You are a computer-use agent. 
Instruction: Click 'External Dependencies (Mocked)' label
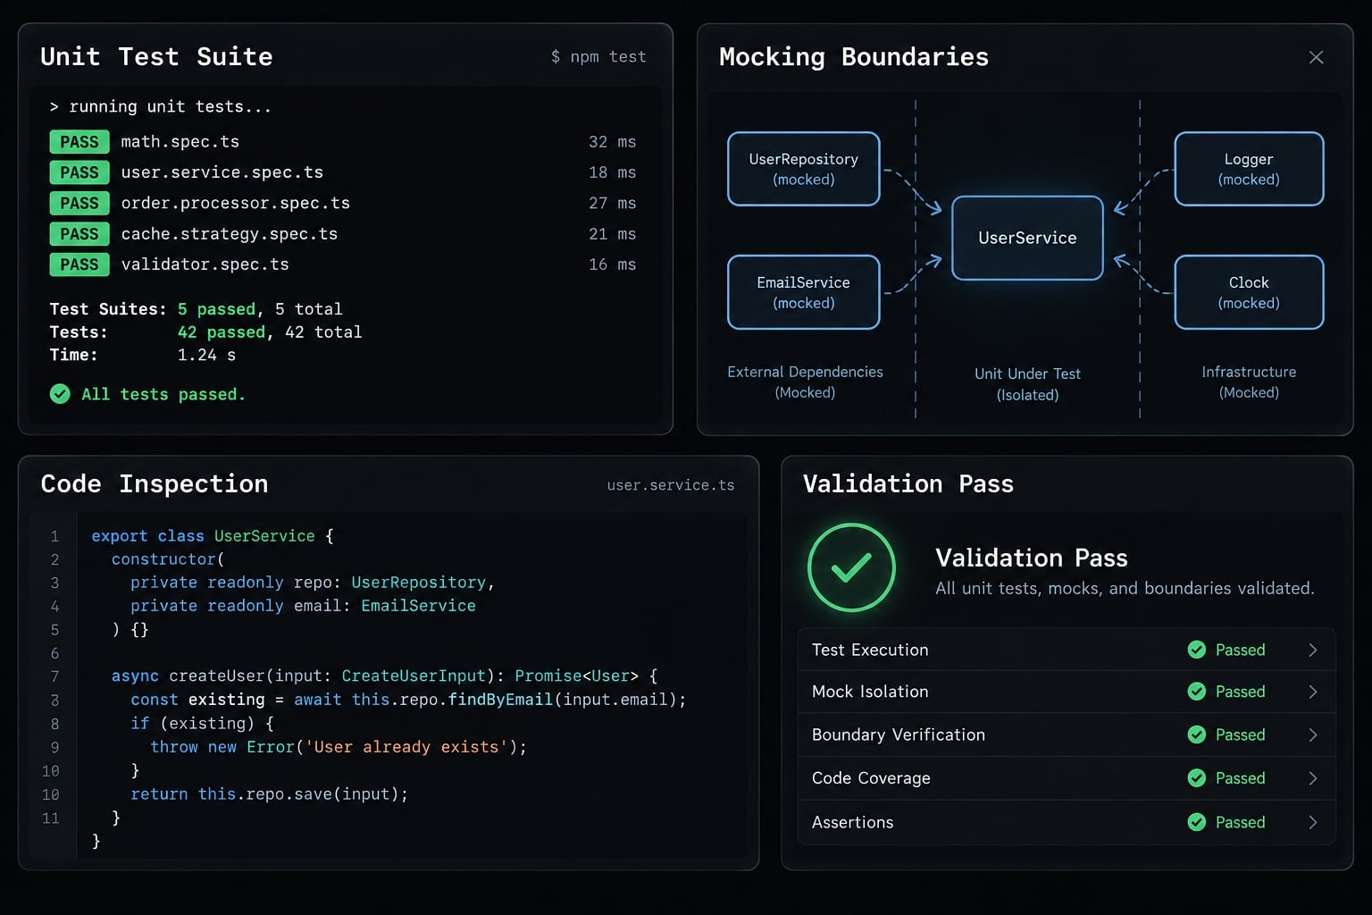805,382
